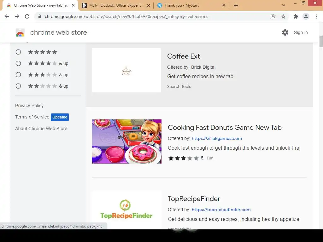Click the TopRecipeFinder logo thumbnail
Screen dimensions: 323x242
127,210
